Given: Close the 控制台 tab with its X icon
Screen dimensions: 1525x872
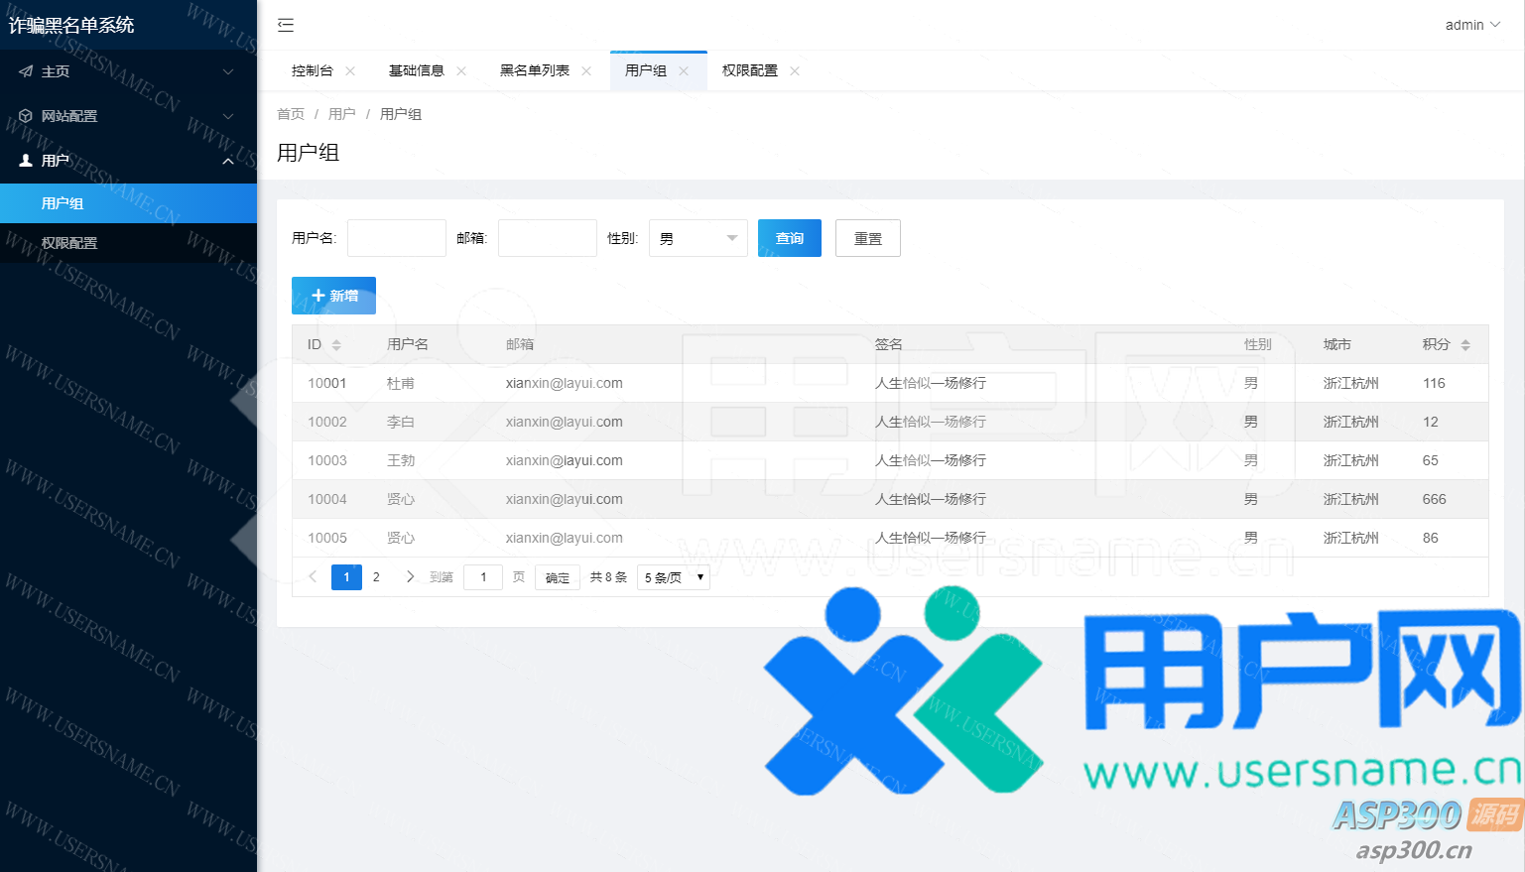Looking at the screenshot, I should (x=350, y=70).
